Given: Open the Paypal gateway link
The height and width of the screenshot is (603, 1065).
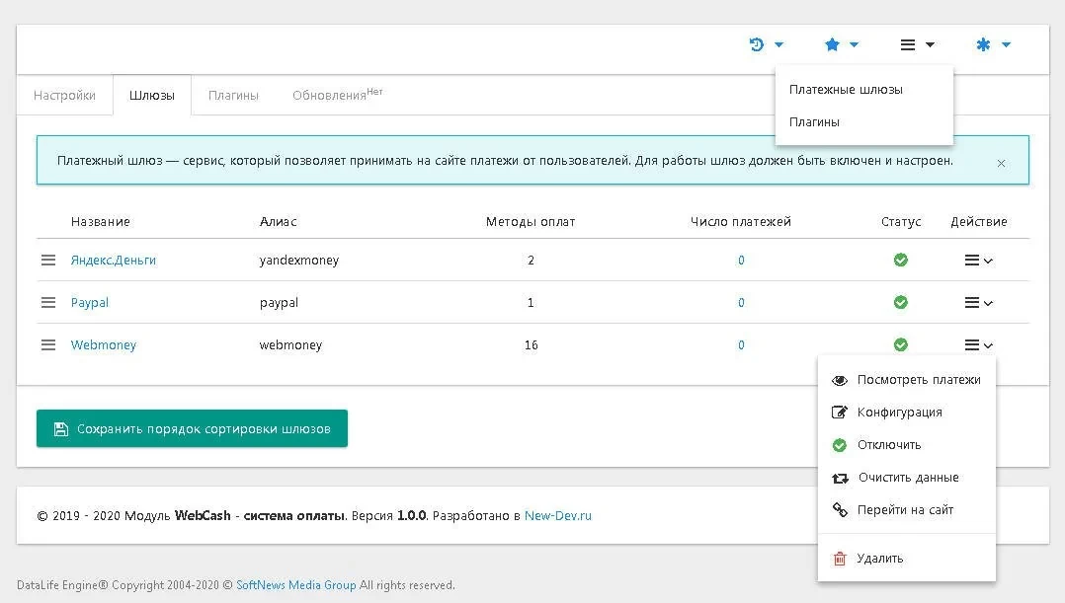Looking at the screenshot, I should pyautogui.click(x=90, y=303).
